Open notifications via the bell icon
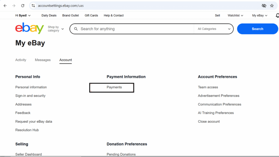Viewport: 279px width, 157px height. pyautogui.click(x=277, y=16)
